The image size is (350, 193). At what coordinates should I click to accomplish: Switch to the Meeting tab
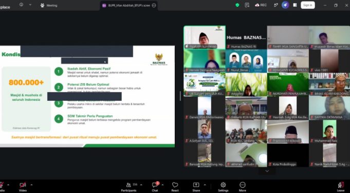[x=49, y=5]
